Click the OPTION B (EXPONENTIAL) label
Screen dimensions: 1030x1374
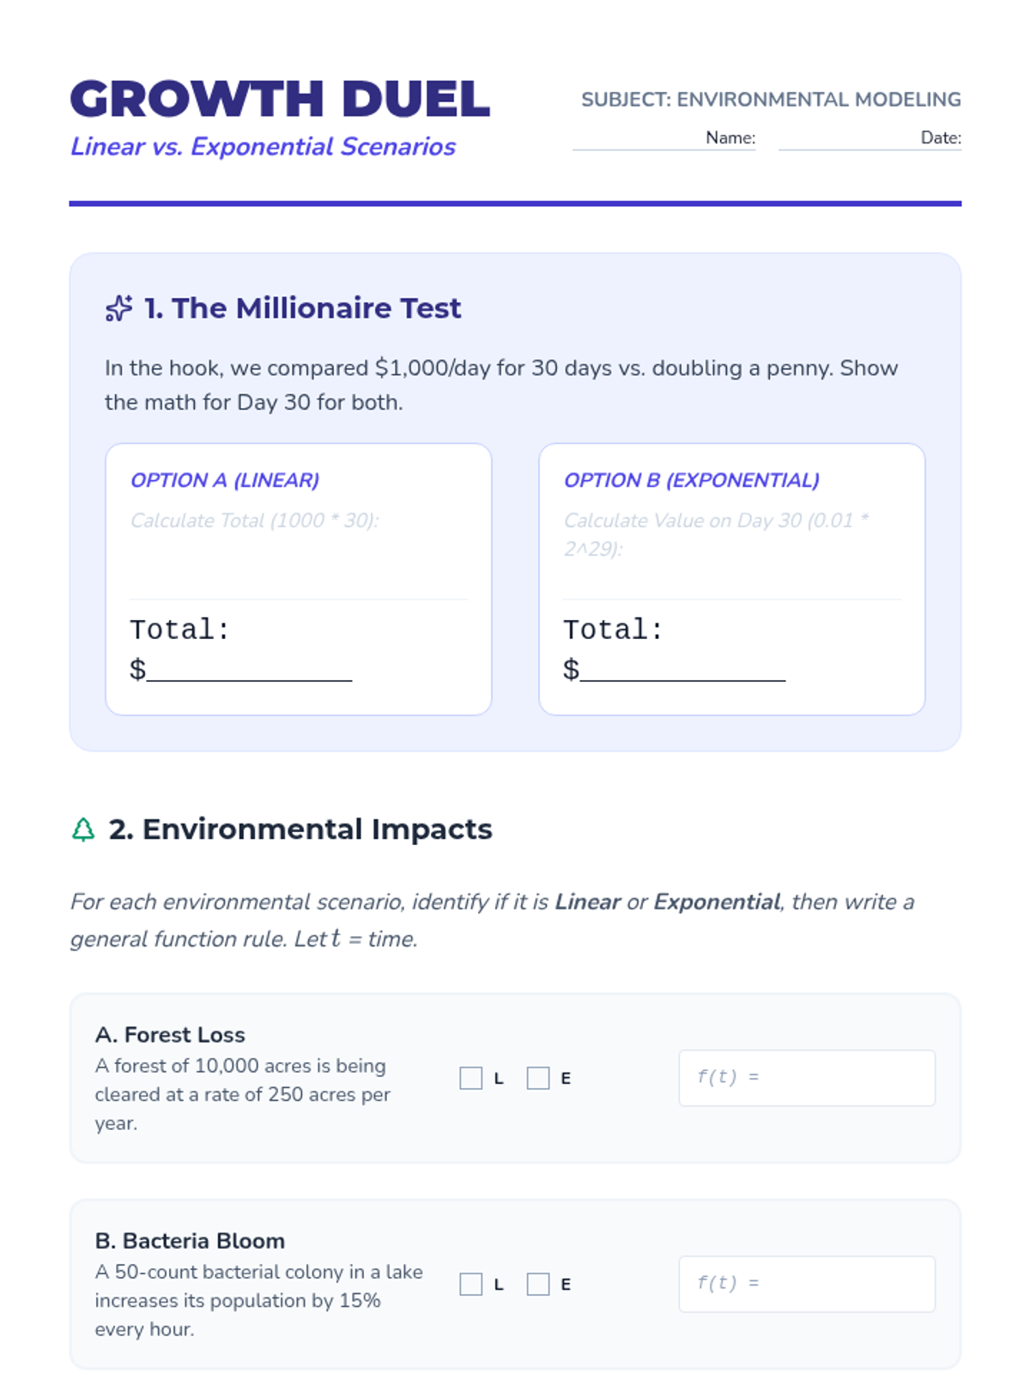[692, 480]
